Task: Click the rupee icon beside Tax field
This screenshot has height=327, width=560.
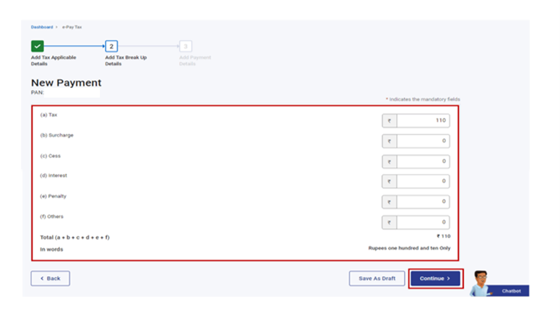Action: click(389, 121)
